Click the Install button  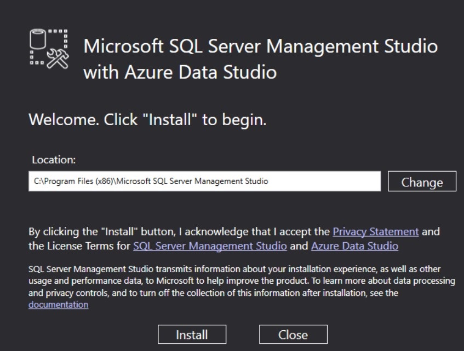pos(192,335)
